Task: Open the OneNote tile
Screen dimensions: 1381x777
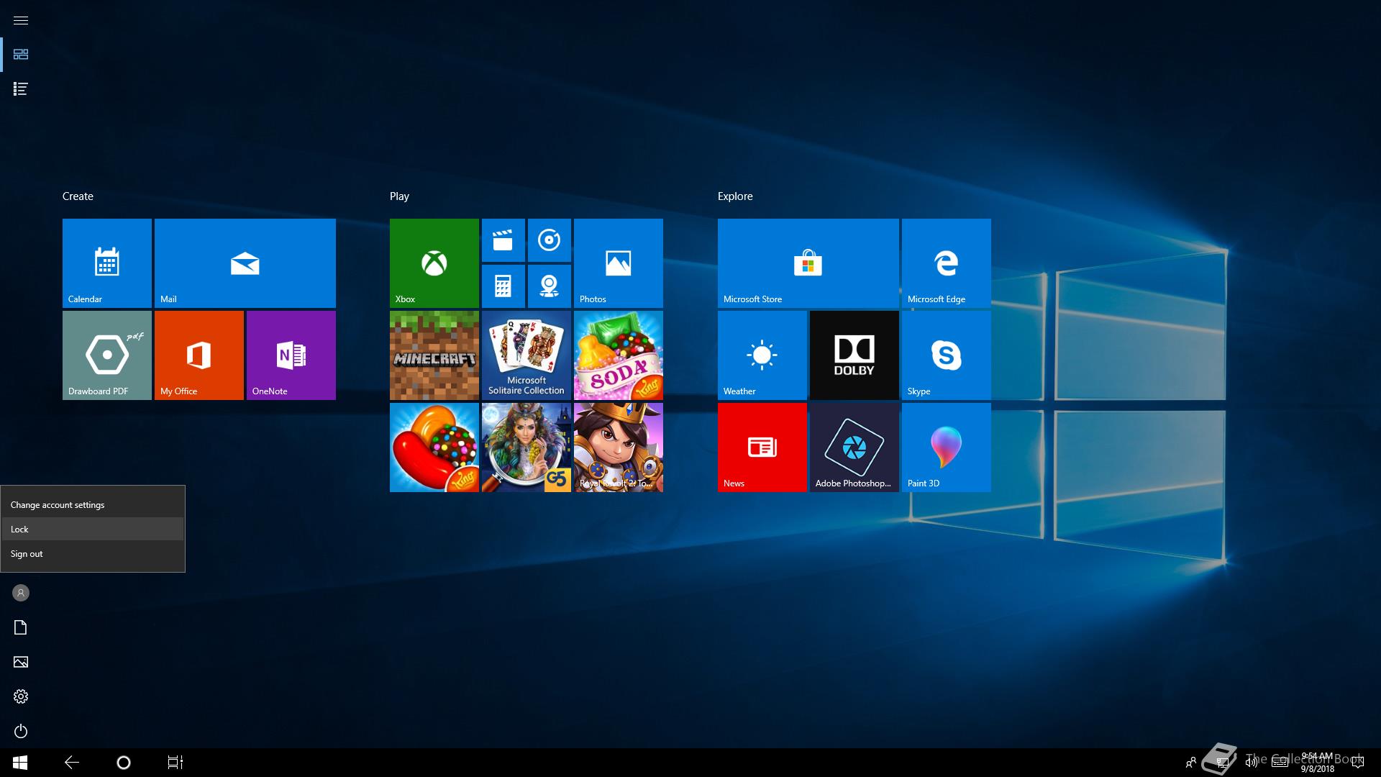Action: tap(291, 355)
